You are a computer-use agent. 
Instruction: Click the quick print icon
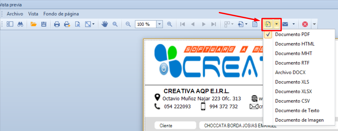coord(67,24)
